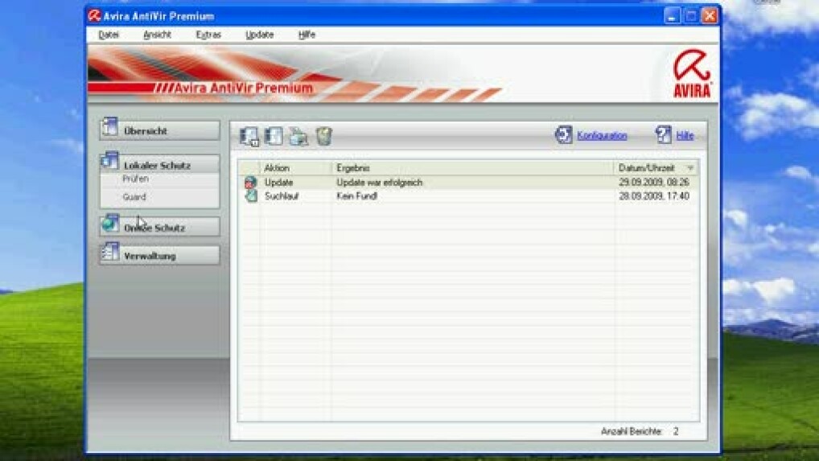The width and height of the screenshot is (819, 461).
Task: Click the Hilfe question mark icon
Action: 663,135
